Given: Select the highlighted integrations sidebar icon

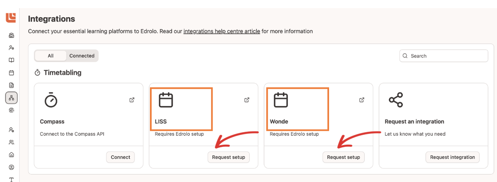Looking at the screenshot, I should [x=12, y=98].
